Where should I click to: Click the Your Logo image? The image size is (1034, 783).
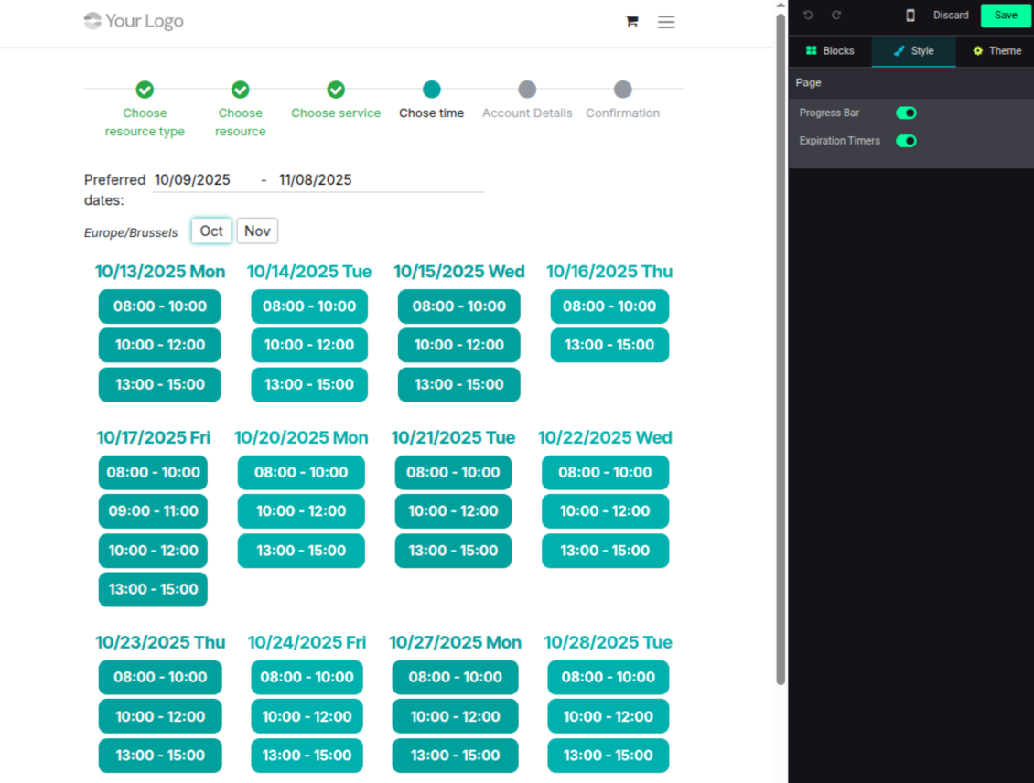pyautogui.click(x=134, y=21)
